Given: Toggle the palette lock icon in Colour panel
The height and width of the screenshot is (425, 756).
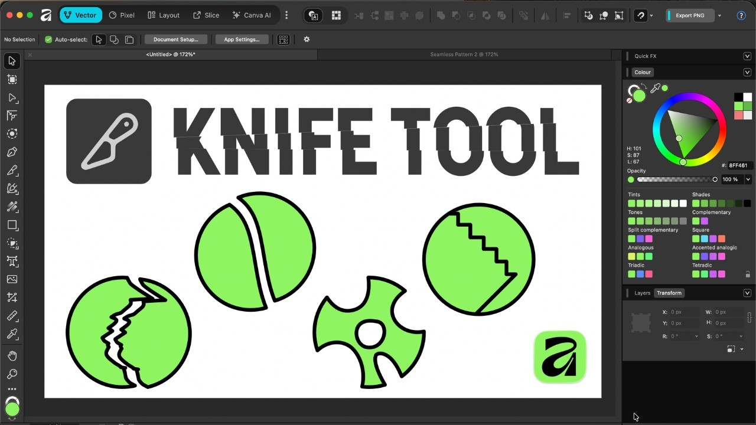Looking at the screenshot, I should 748,274.
